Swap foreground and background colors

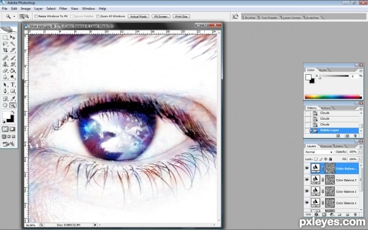tap(12, 113)
